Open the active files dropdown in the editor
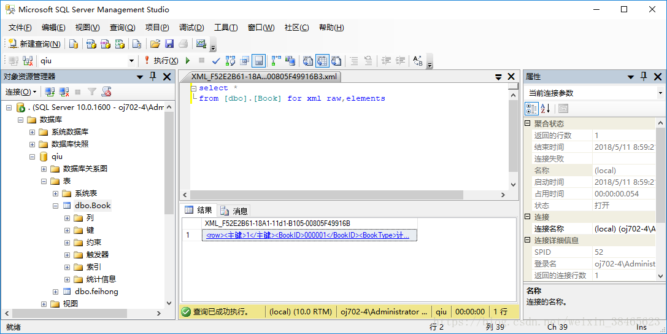 498,77
